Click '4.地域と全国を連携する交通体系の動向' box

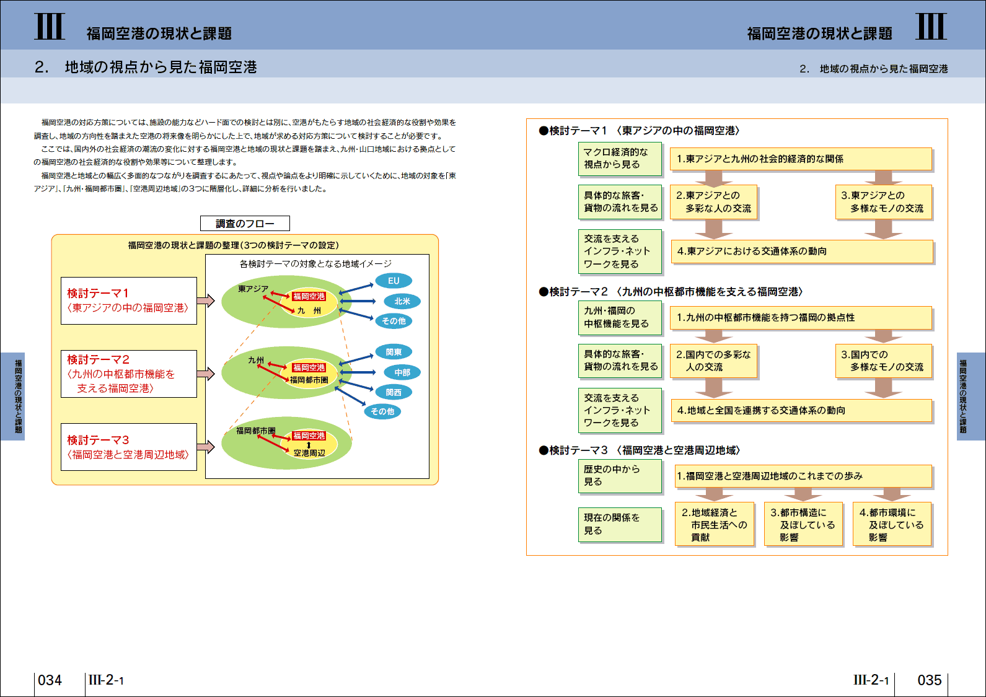(801, 411)
